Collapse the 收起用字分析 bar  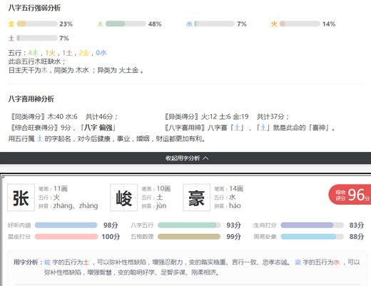pos(185,158)
